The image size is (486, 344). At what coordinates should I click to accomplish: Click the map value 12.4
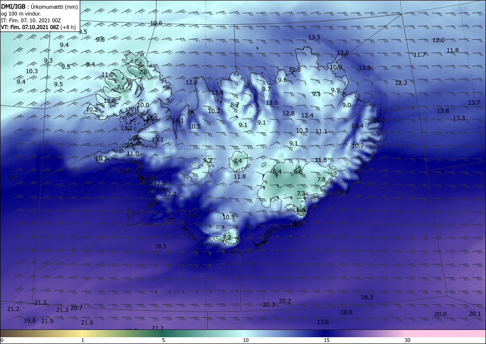point(308,115)
